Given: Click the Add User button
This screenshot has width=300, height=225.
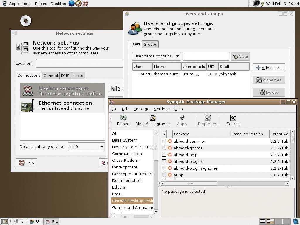Looking at the screenshot, I should coord(269,68).
